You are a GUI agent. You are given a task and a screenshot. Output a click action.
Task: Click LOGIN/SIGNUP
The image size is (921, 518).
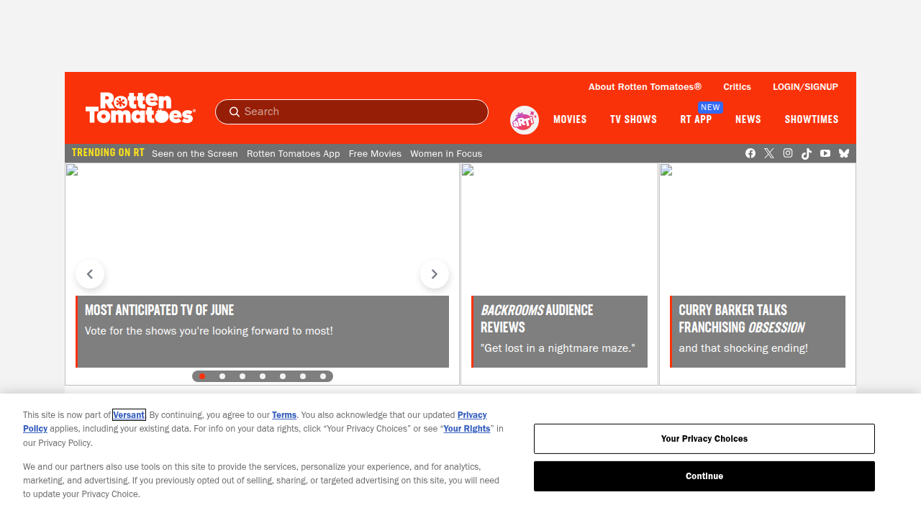805,86
